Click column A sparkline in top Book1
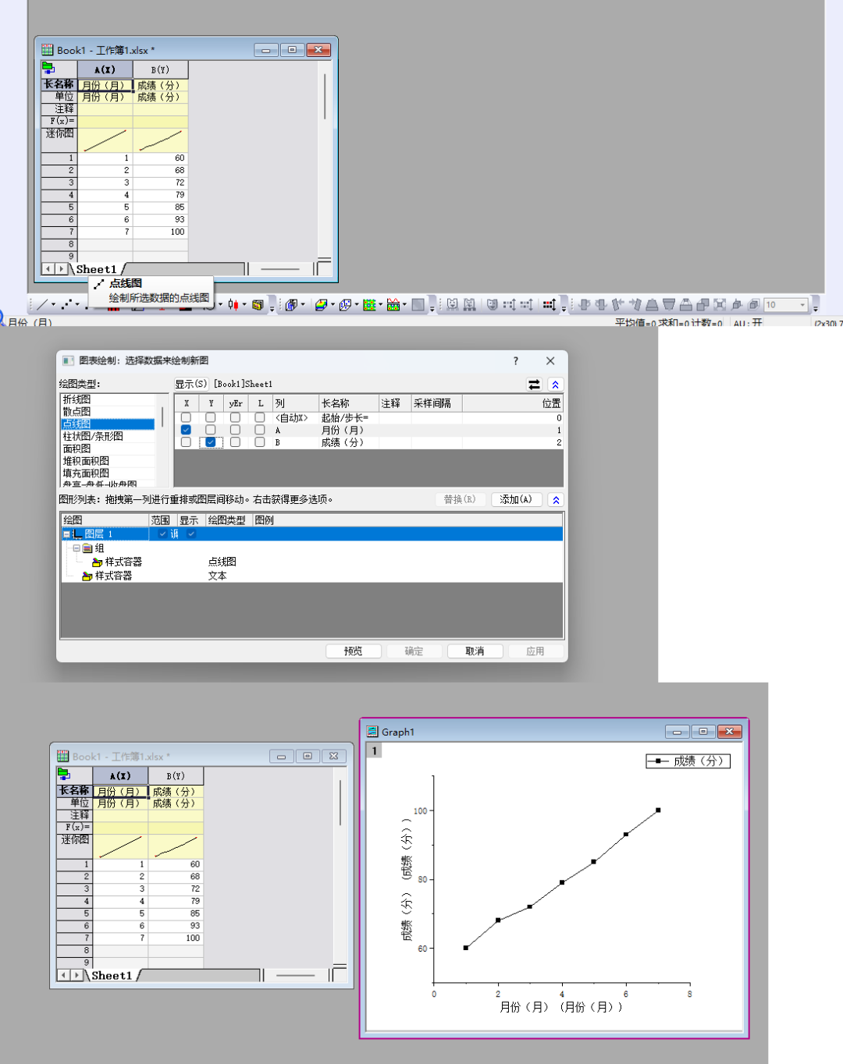The height and width of the screenshot is (1064, 843). [x=105, y=141]
